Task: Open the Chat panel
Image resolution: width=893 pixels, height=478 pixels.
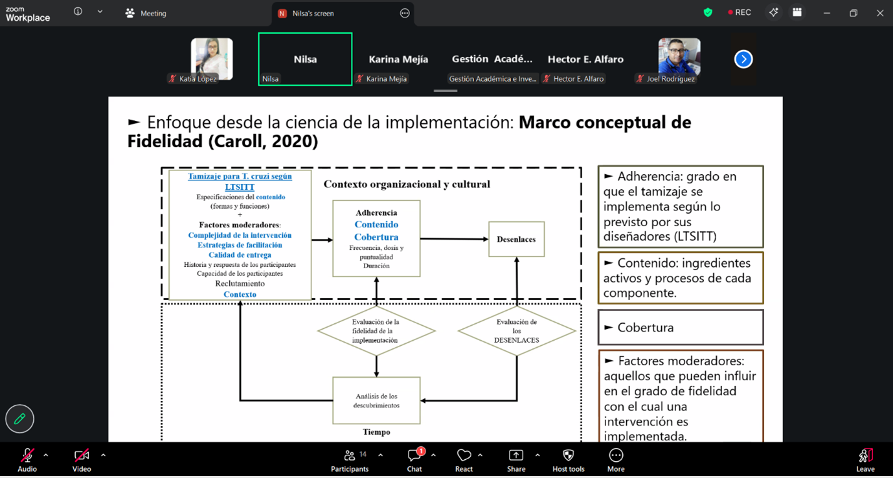Action: pyautogui.click(x=414, y=460)
